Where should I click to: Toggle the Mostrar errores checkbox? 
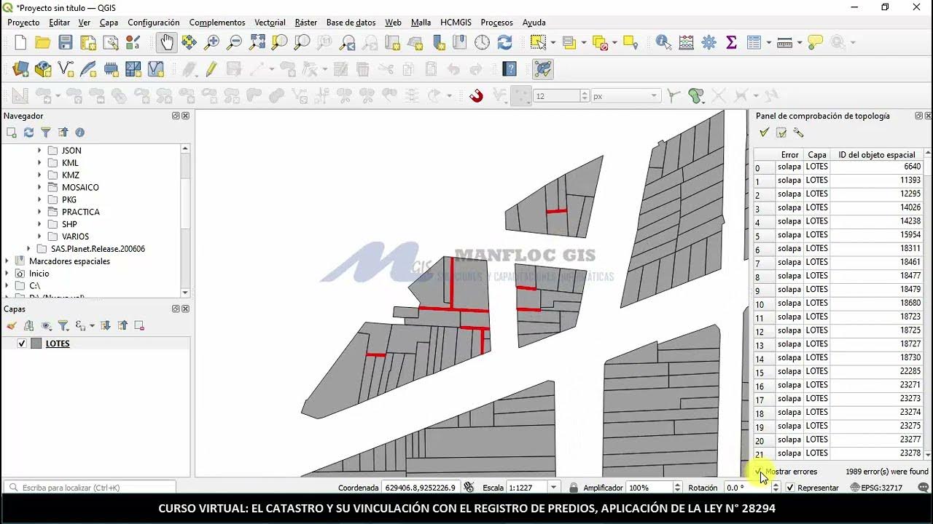click(759, 472)
